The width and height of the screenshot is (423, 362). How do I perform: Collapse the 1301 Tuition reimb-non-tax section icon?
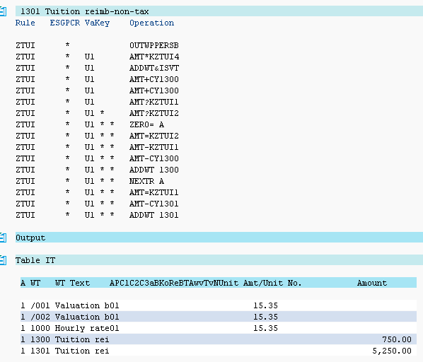[3, 11]
